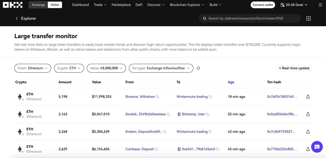Copy the Binance. Withdraw address
Viewport: 326px width, 158px height.
point(157,97)
